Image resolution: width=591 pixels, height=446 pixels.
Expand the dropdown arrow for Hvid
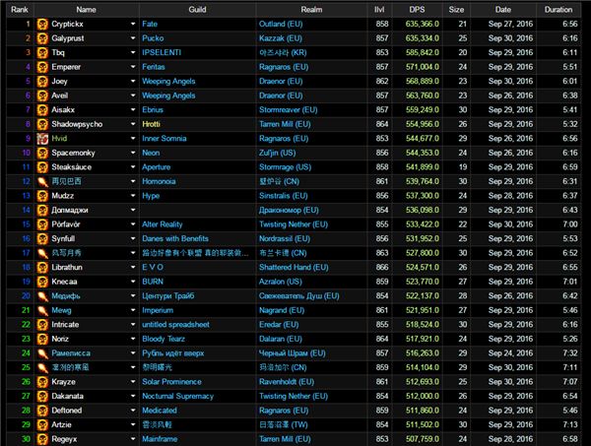tap(133, 138)
